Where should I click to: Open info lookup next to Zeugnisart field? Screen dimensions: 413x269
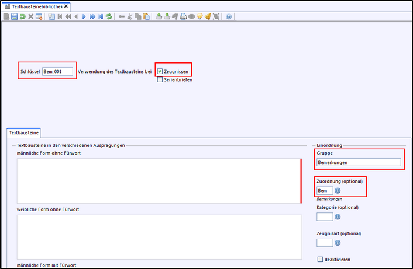[339, 243]
